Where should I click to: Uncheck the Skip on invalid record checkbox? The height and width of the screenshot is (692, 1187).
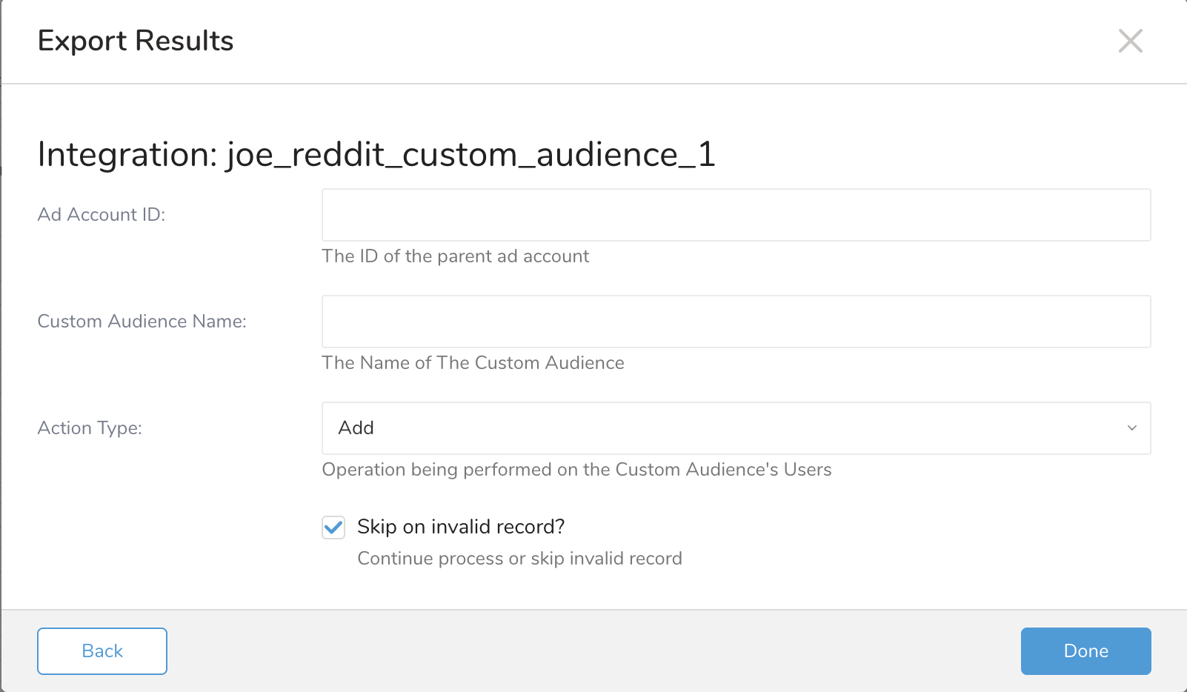click(x=333, y=528)
